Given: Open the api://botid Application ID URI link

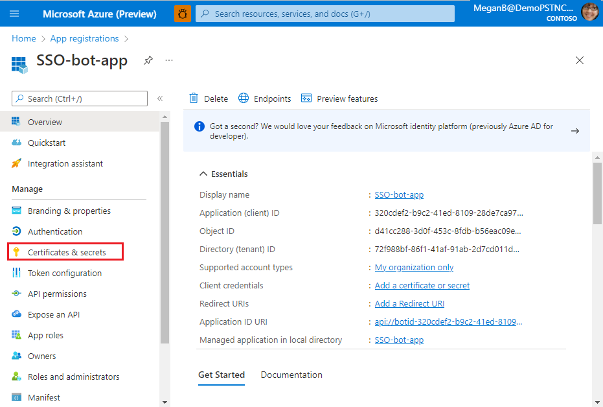Looking at the screenshot, I should click(x=448, y=321).
